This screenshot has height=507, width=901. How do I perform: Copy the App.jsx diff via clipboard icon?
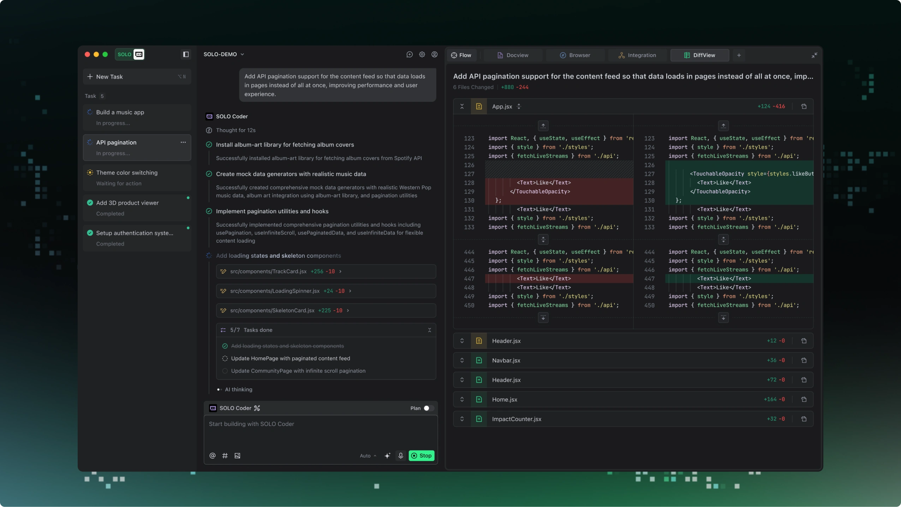click(804, 106)
